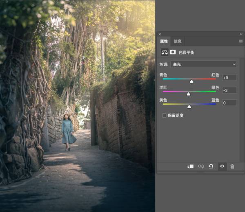
Task: Close the properties panel with X
Action: [x=160, y=35]
